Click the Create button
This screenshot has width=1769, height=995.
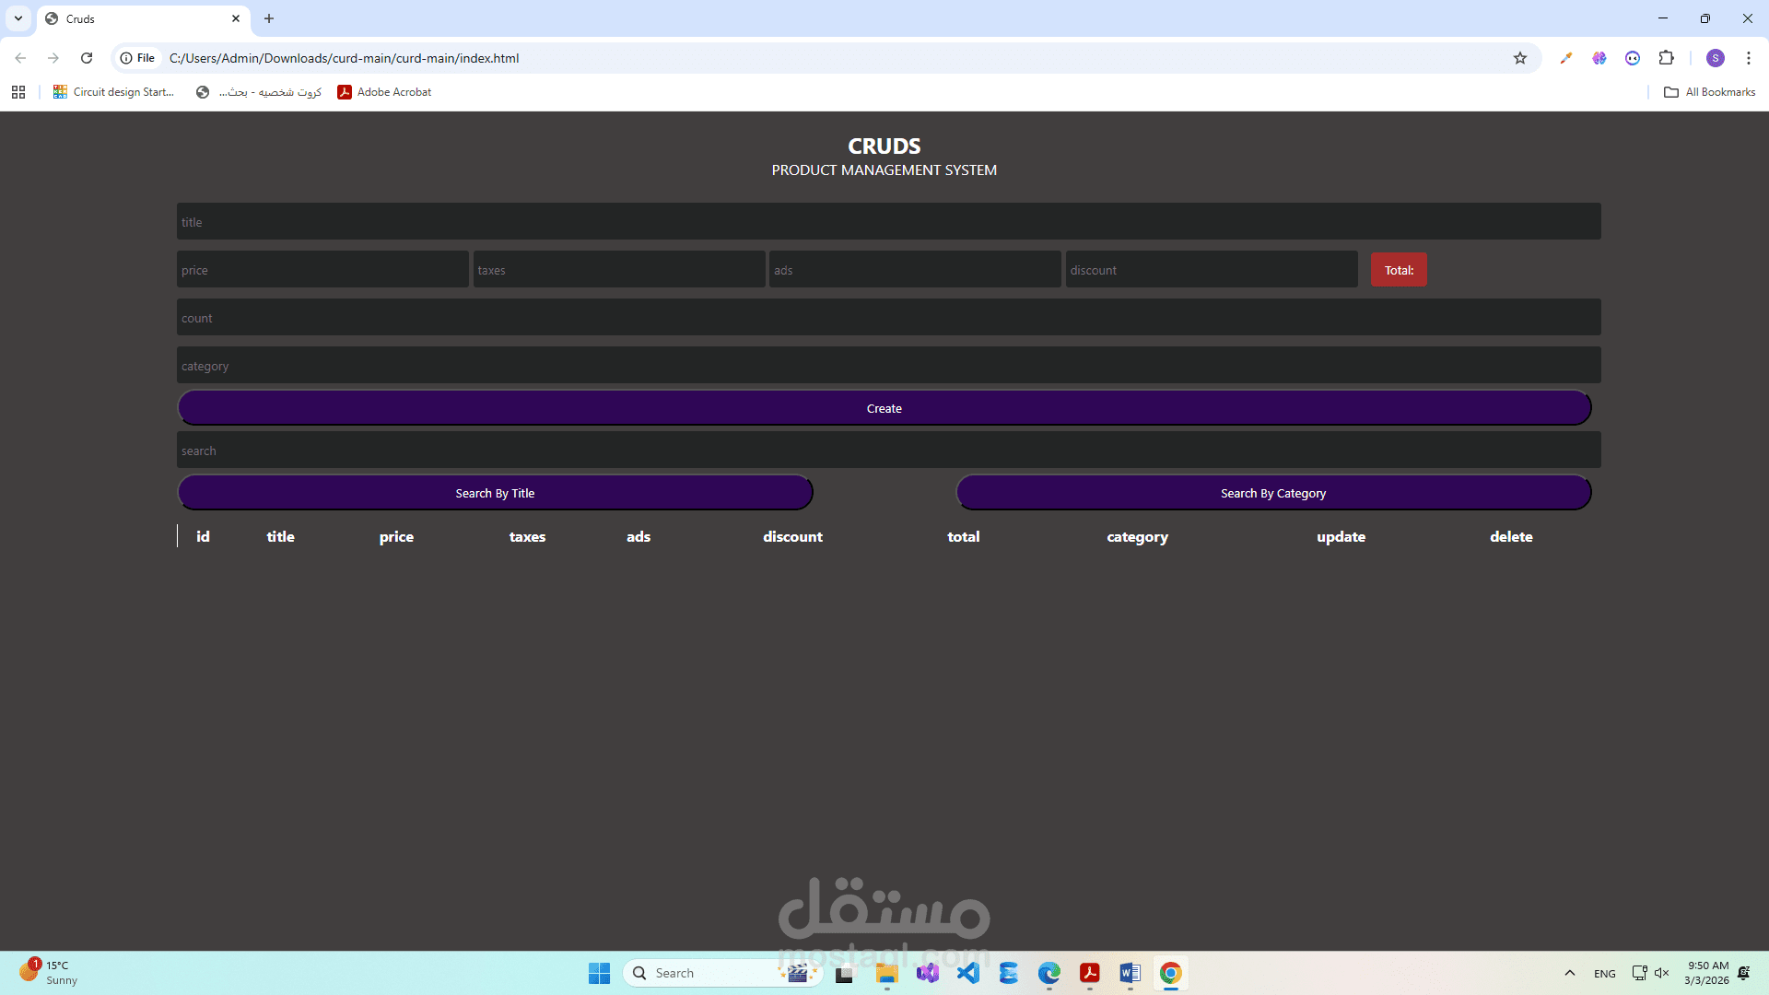(x=884, y=407)
